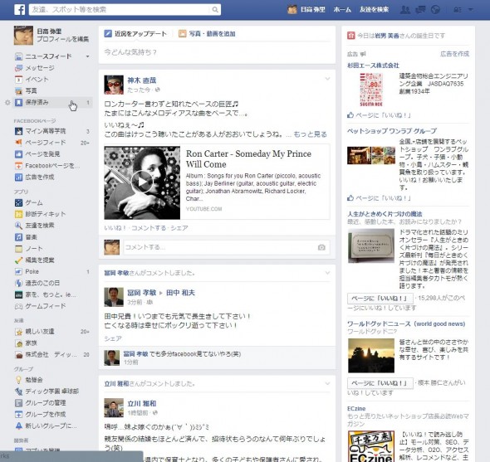
Task: Click もっと見る to expand the post
Action: click(310, 134)
